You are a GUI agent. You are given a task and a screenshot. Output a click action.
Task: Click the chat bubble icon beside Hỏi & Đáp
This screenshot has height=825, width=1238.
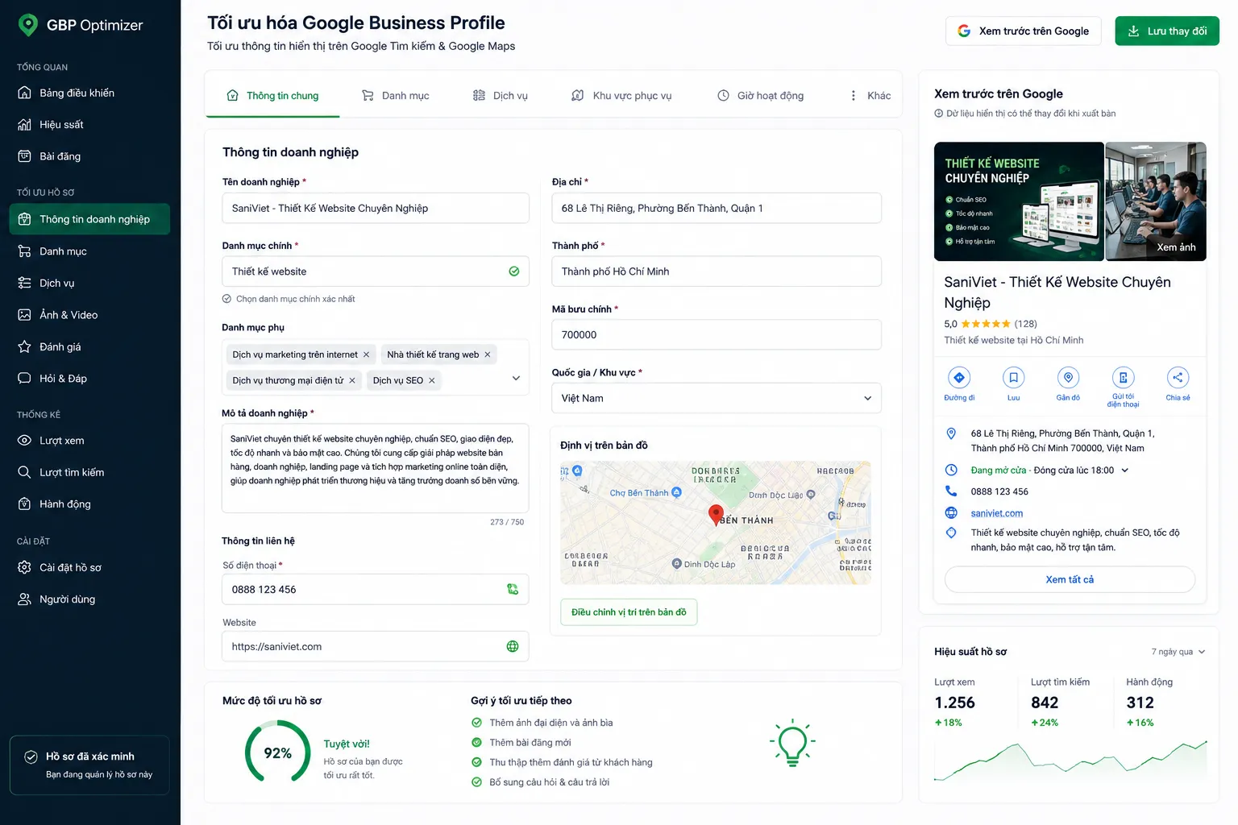pyautogui.click(x=25, y=379)
